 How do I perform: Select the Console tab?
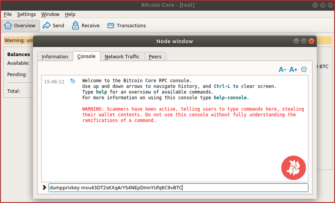(x=86, y=56)
